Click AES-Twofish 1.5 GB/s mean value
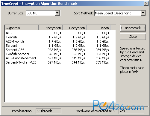 (x=103, y=41)
